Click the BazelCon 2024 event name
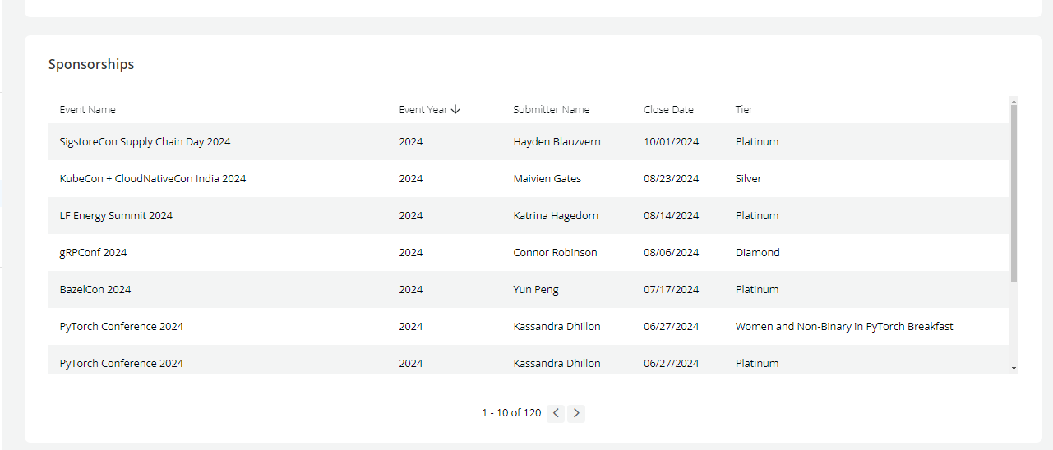The height and width of the screenshot is (450, 1053). pyautogui.click(x=95, y=289)
